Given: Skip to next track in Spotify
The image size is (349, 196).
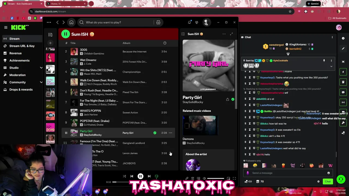Looking at the screenshot, I should 149,176.
